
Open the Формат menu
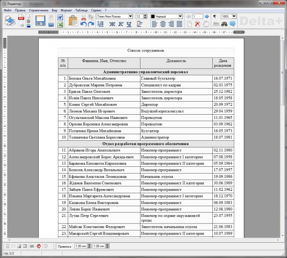coord(66,10)
